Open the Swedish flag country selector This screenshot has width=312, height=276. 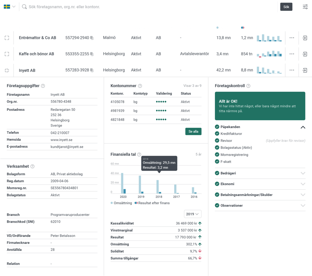pos(9,7)
